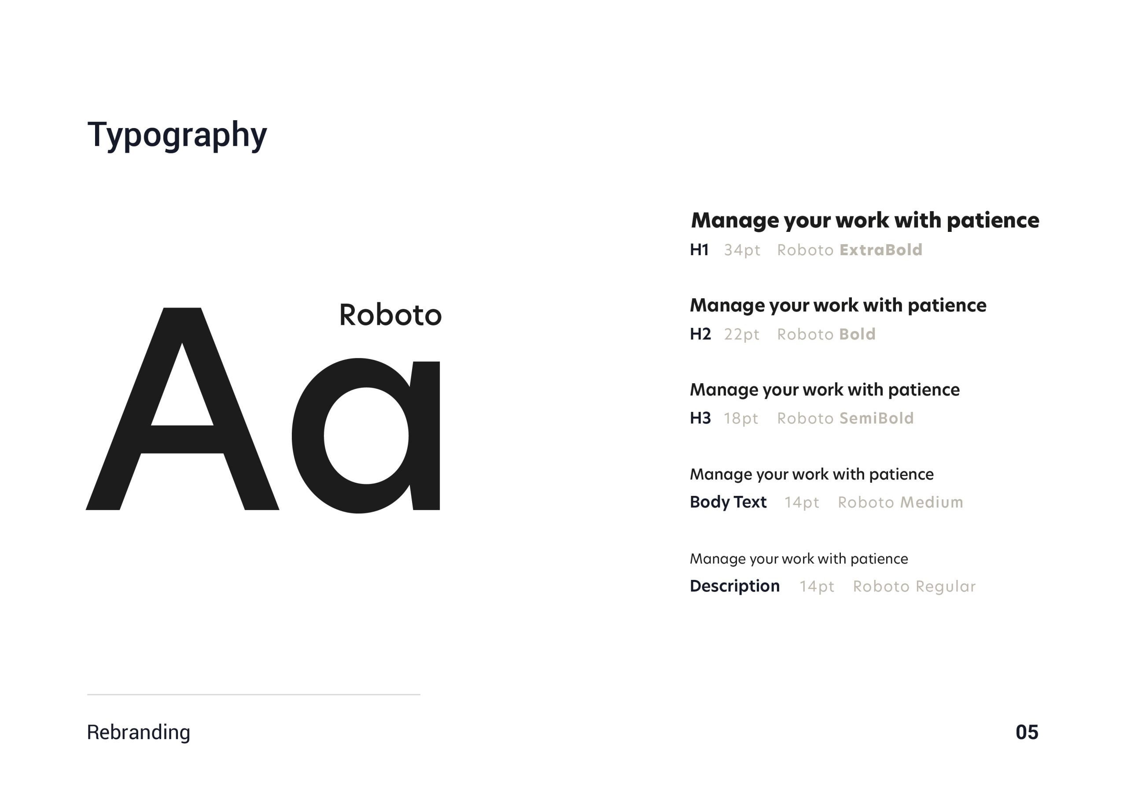The image size is (1127, 803).
Task: Click the 34pt size text
Action: (x=742, y=250)
